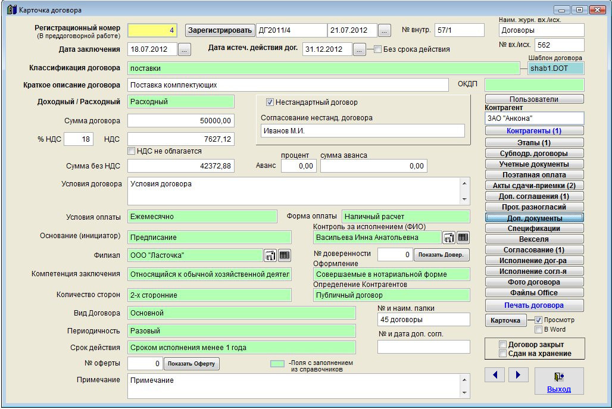Open the table list icon beside the Филиал field
Image resolution: width=612 pixels, height=409 pixels.
[285, 255]
